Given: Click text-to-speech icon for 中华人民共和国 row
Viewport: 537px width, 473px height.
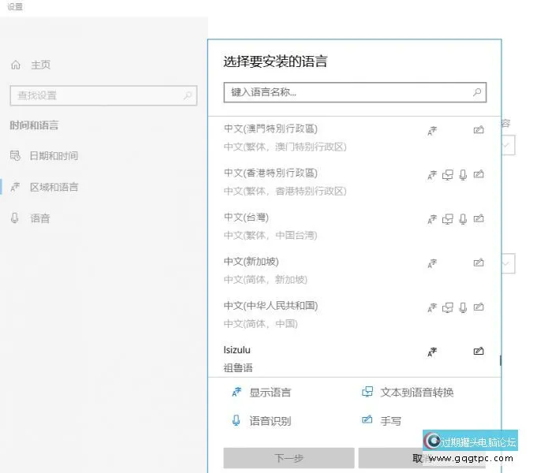Looking at the screenshot, I should point(448,307).
